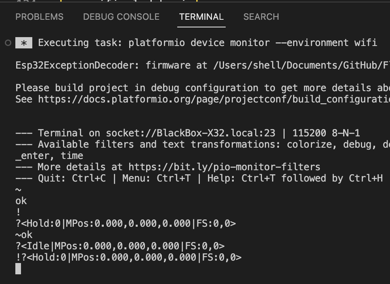Click the command decoration circle icon
This screenshot has height=284, width=390.
pyautogui.click(x=8, y=43)
